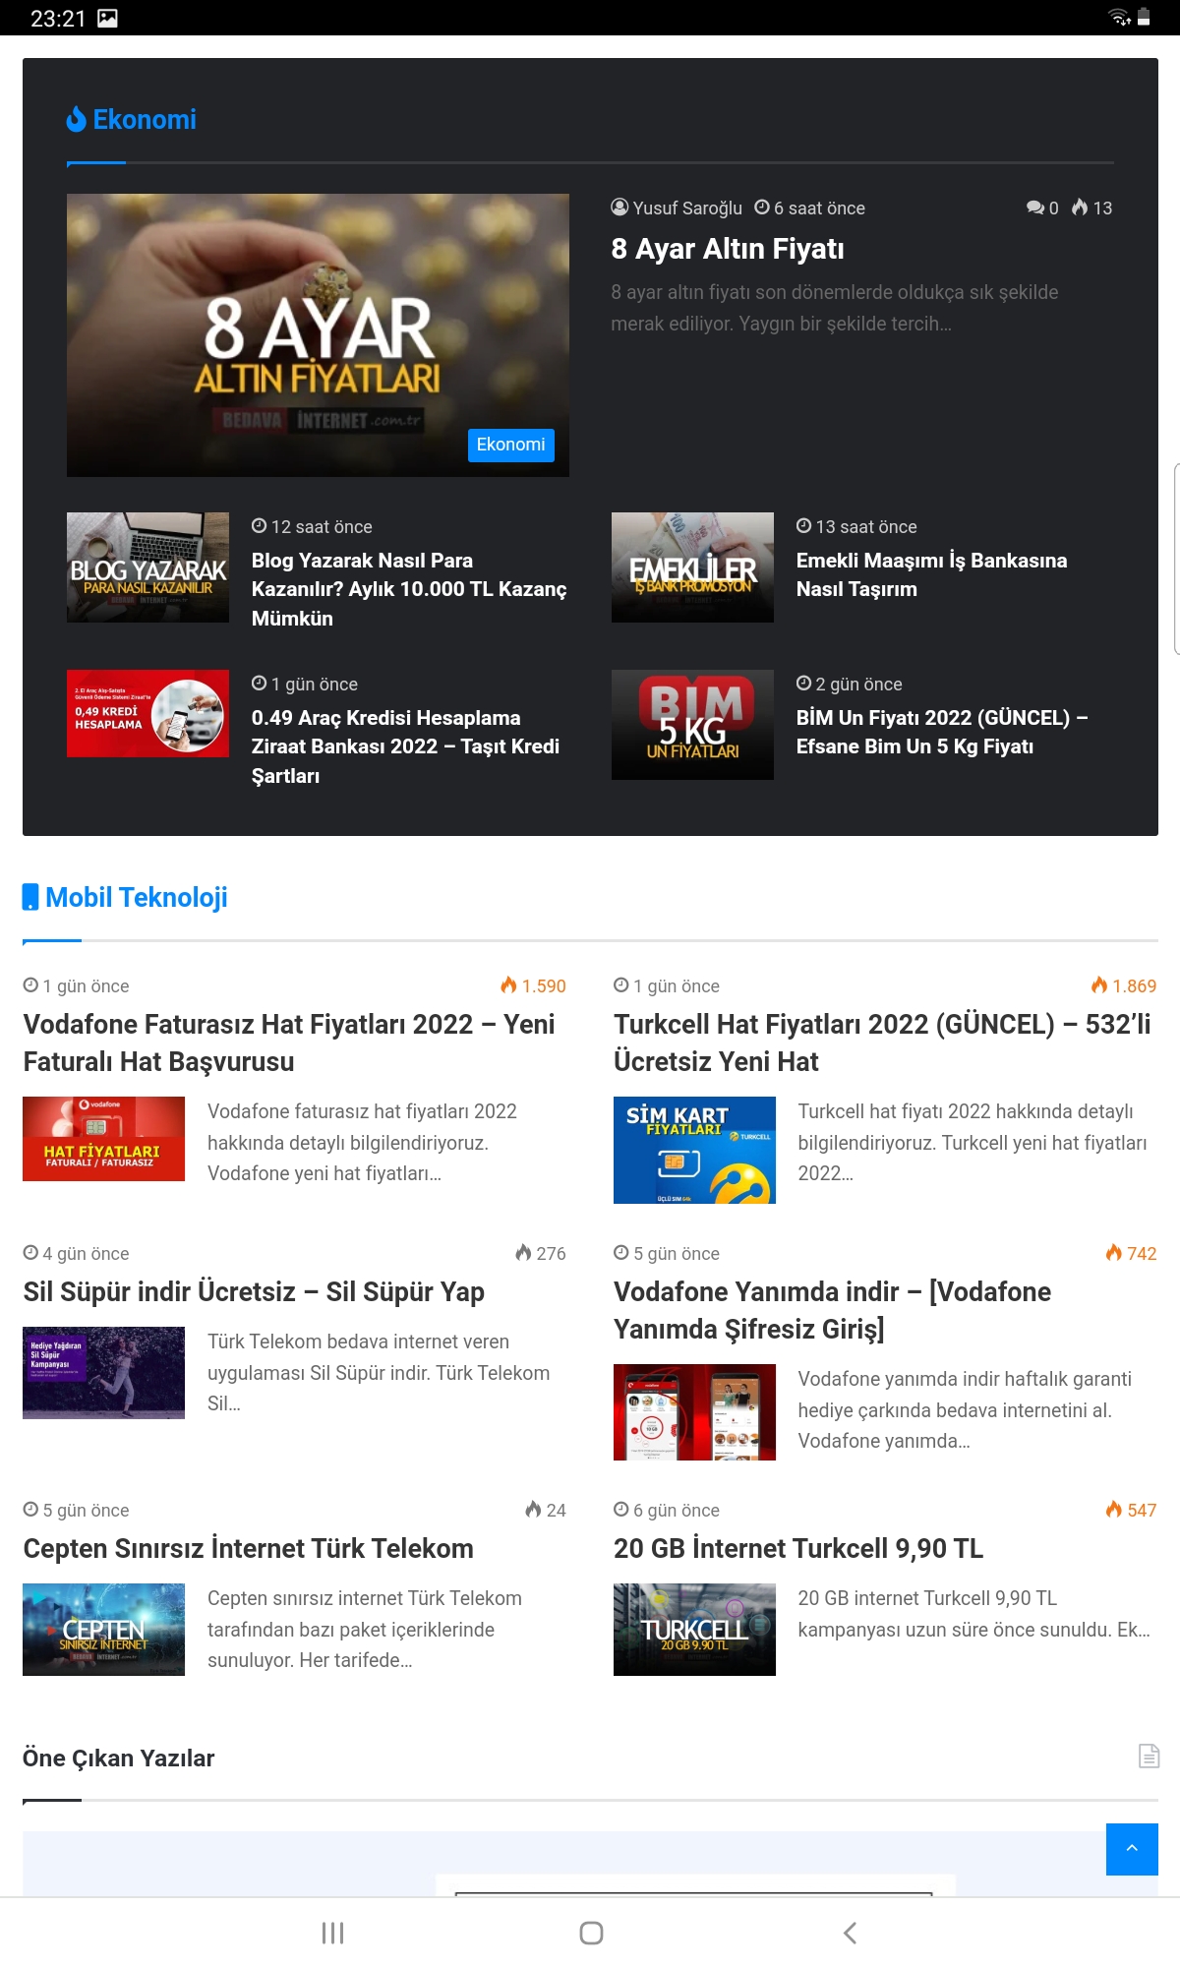
Task: Open author Yusuf Saroğlu's profile
Action: point(687,208)
